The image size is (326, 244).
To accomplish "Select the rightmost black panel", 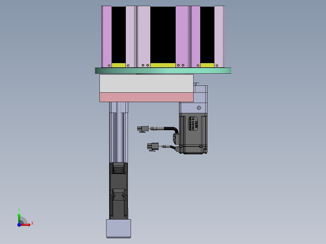I will tap(207, 35).
